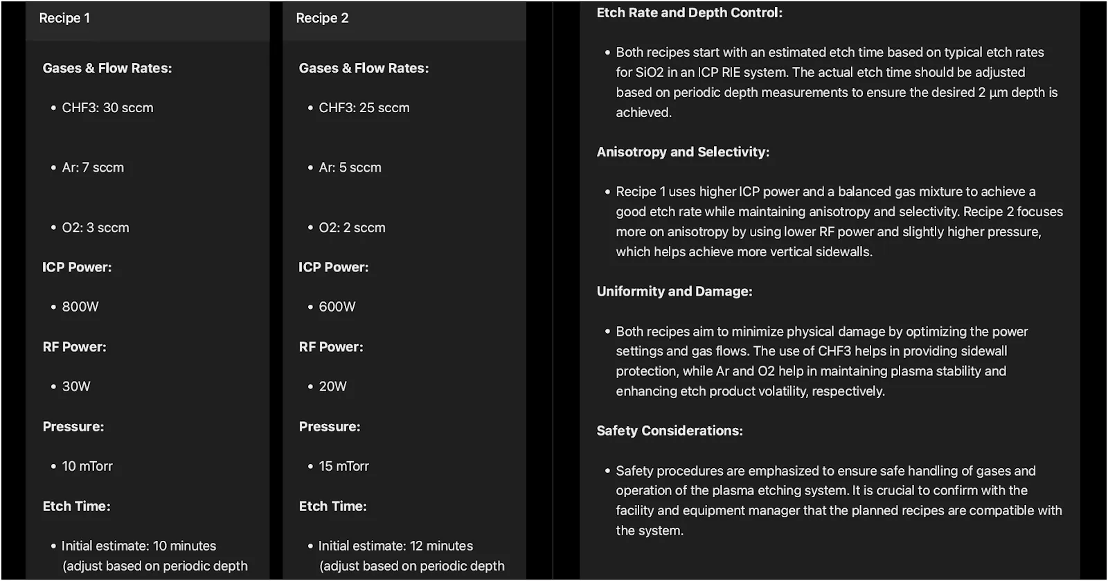Select the 20W RF power value
This screenshot has height=581, width=1108.
click(x=332, y=386)
